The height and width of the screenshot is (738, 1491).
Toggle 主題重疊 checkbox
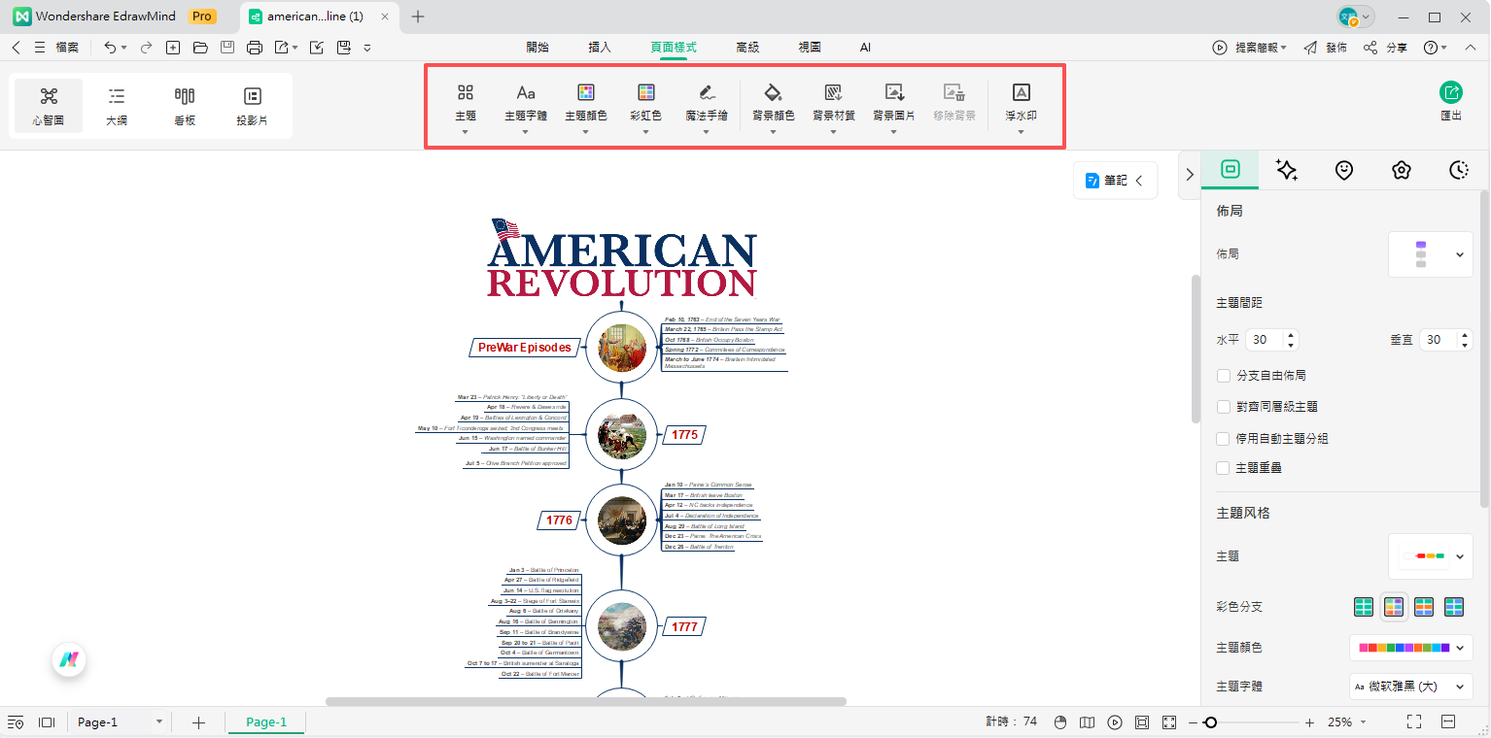click(x=1224, y=468)
